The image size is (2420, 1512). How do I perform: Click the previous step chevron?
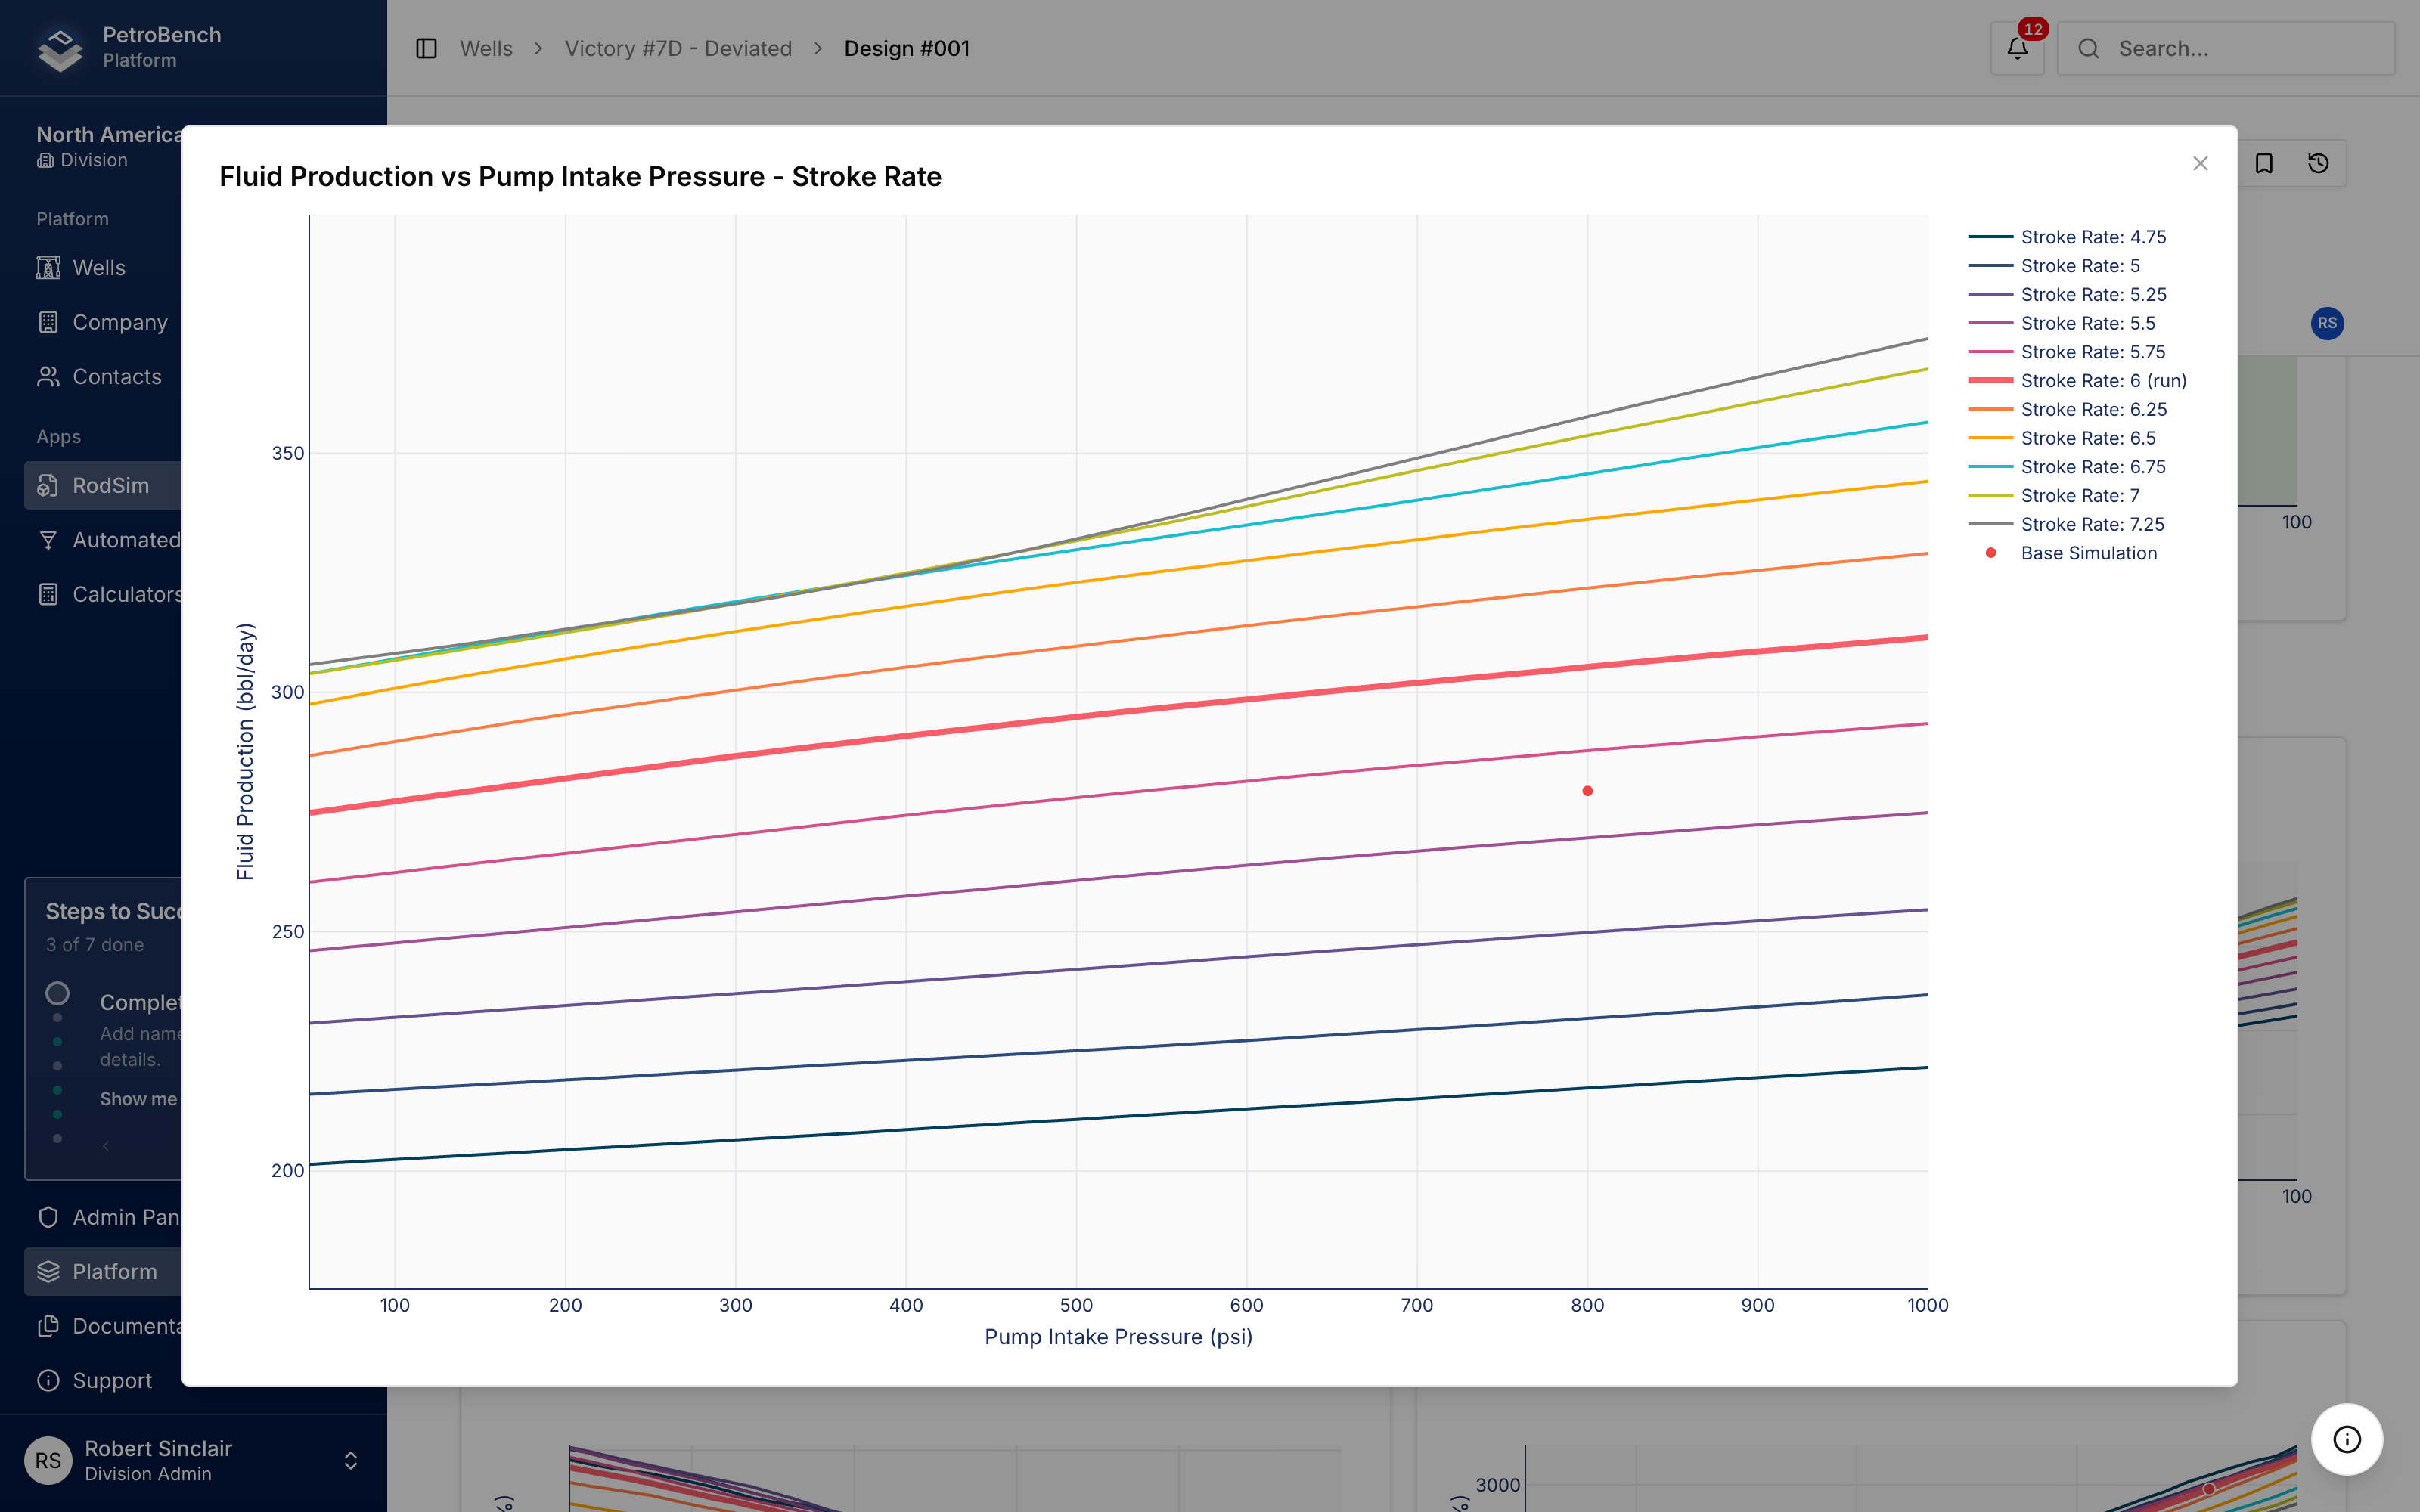(x=106, y=1146)
